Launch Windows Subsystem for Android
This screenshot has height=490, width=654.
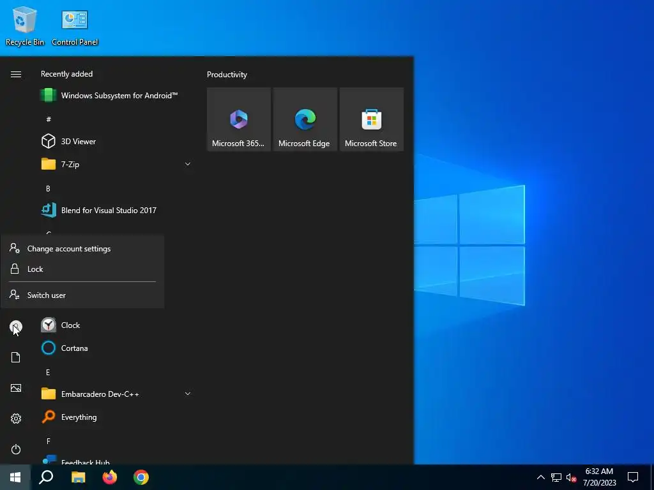point(116,96)
